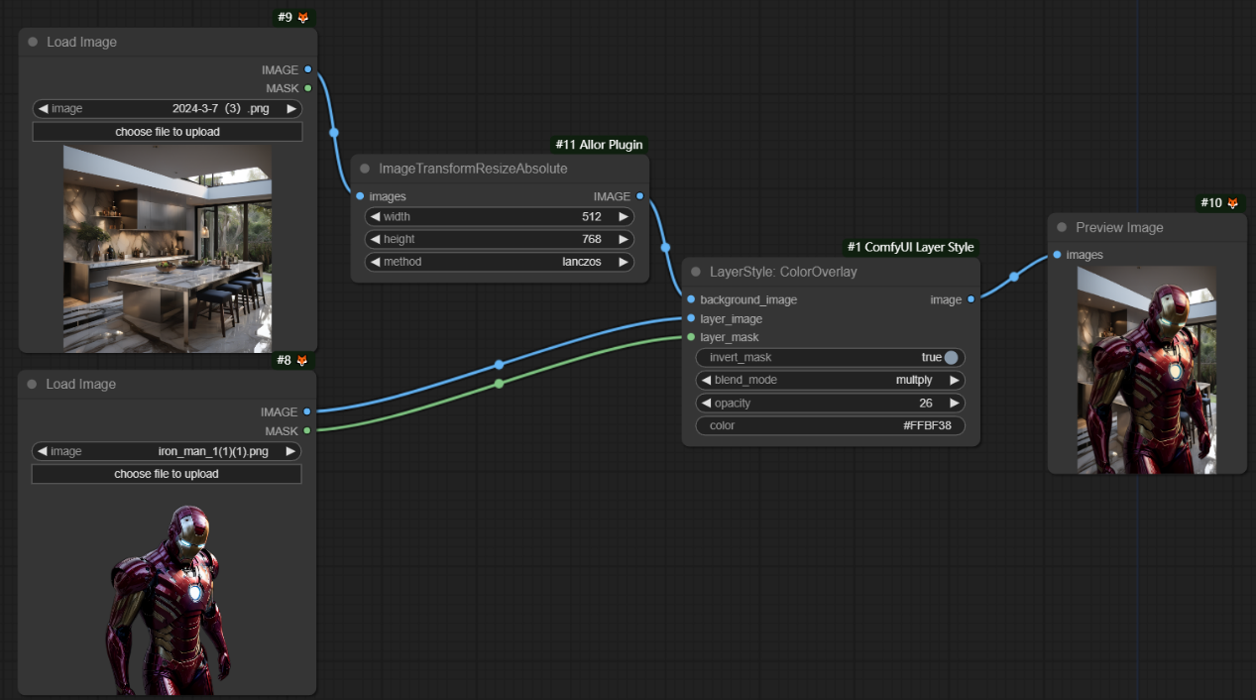Screen dimensions: 1256x700
Task: Open the resize method lanczos dropdown
Action: [499, 262]
